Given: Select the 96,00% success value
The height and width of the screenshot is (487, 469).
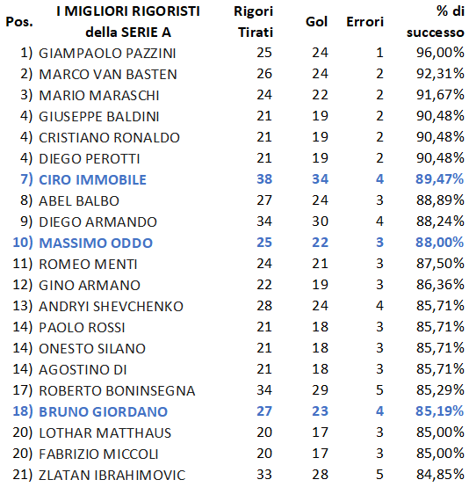Looking at the screenshot, I should [x=440, y=53].
